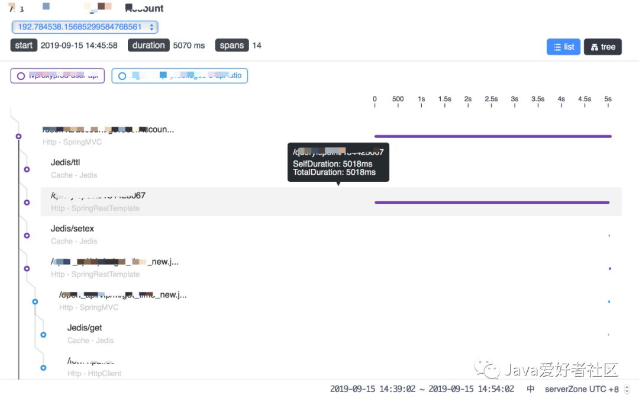The image size is (639, 398).
Task: Select the Jedis/get span node circle
Action: pos(43,335)
